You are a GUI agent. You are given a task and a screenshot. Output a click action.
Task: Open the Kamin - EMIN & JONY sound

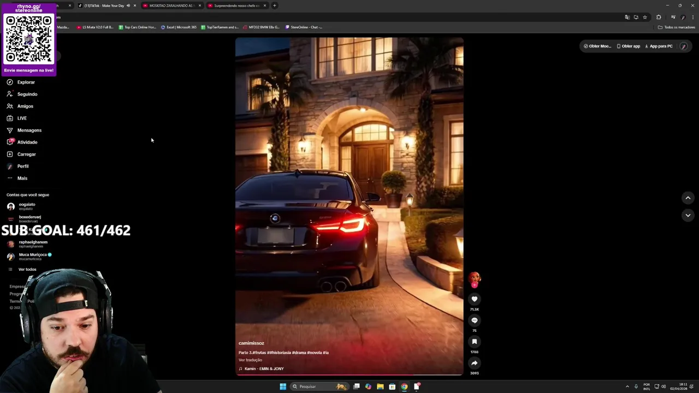point(261,368)
